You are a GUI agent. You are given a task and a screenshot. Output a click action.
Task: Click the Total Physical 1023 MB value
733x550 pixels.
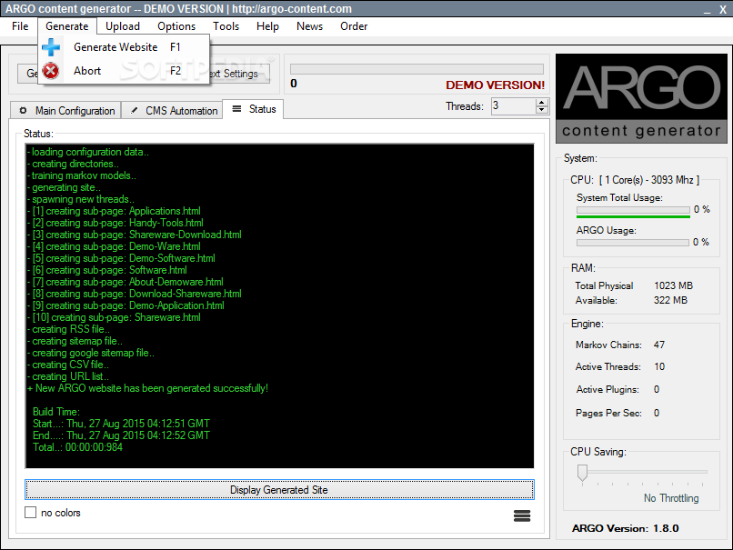tap(673, 285)
